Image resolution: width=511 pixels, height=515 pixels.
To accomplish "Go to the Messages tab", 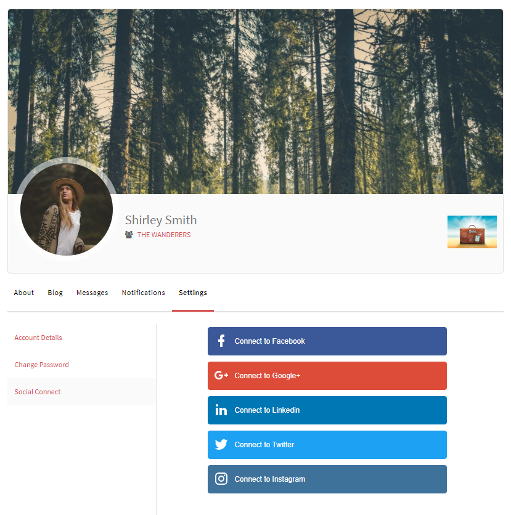I will pyautogui.click(x=92, y=293).
